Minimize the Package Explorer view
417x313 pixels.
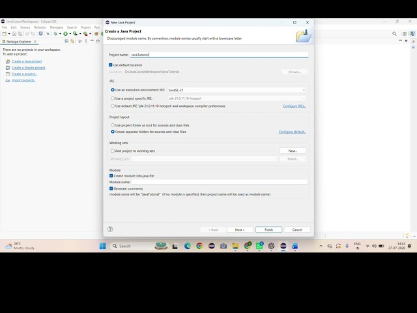92,40
